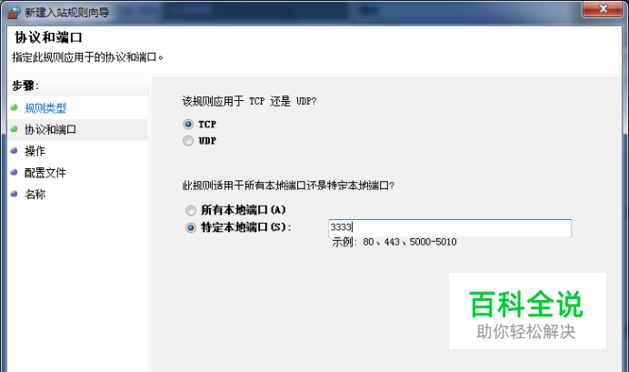Click the 步骤: sidebar header

[x=25, y=85]
